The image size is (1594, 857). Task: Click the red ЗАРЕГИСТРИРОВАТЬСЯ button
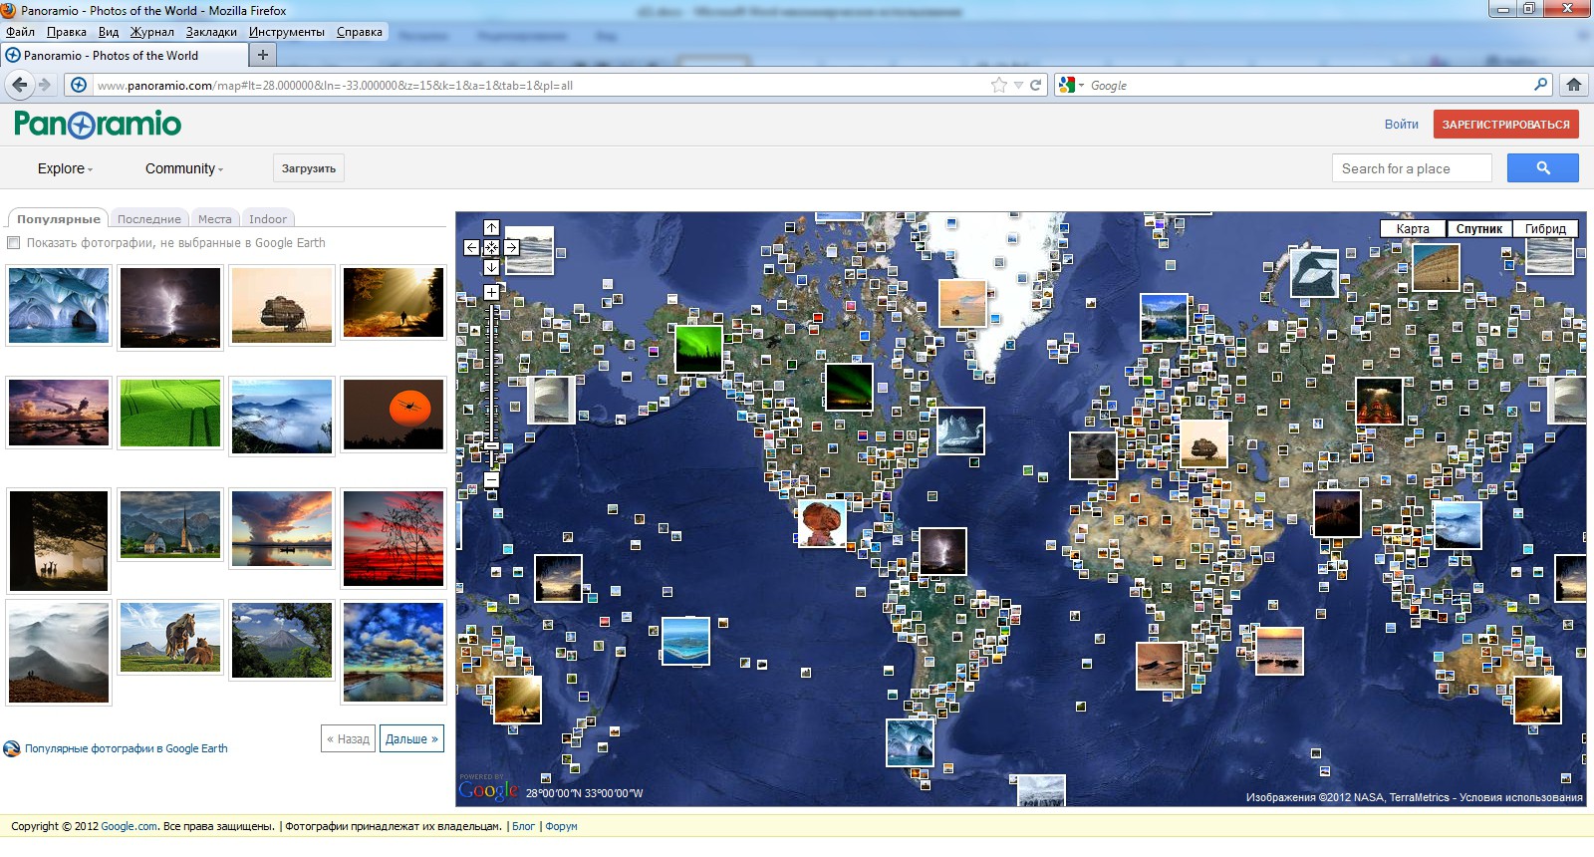pos(1505,125)
